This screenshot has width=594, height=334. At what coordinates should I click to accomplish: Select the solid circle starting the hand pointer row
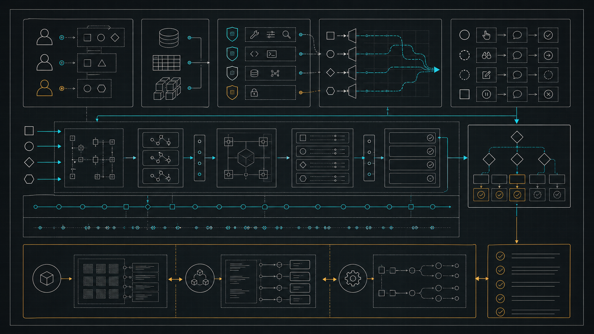pos(465,35)
